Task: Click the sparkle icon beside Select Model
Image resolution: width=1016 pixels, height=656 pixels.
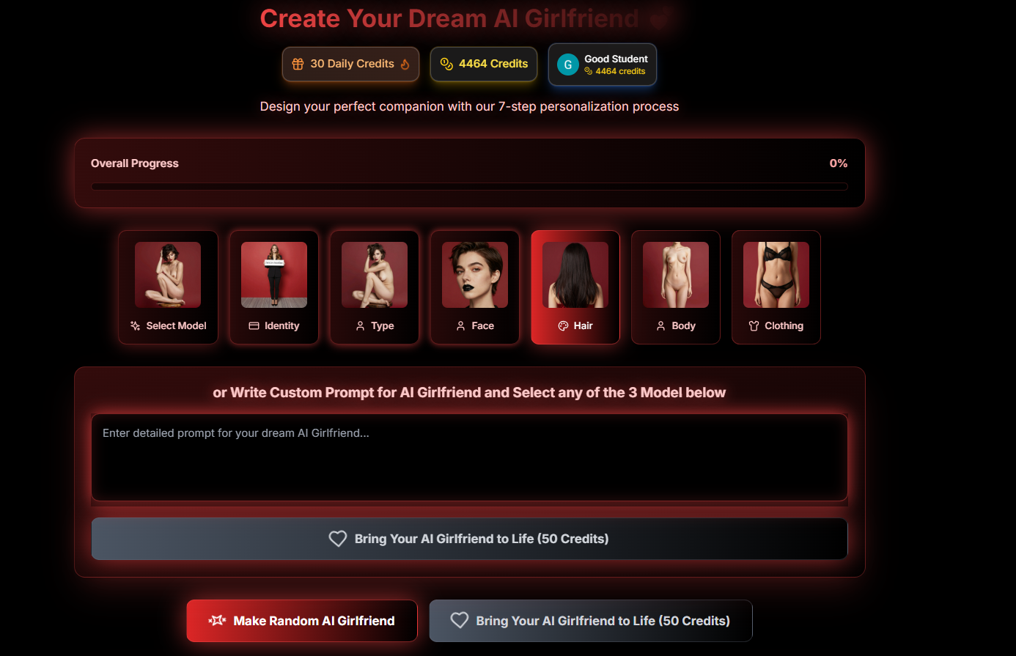Action: (135, 325)
